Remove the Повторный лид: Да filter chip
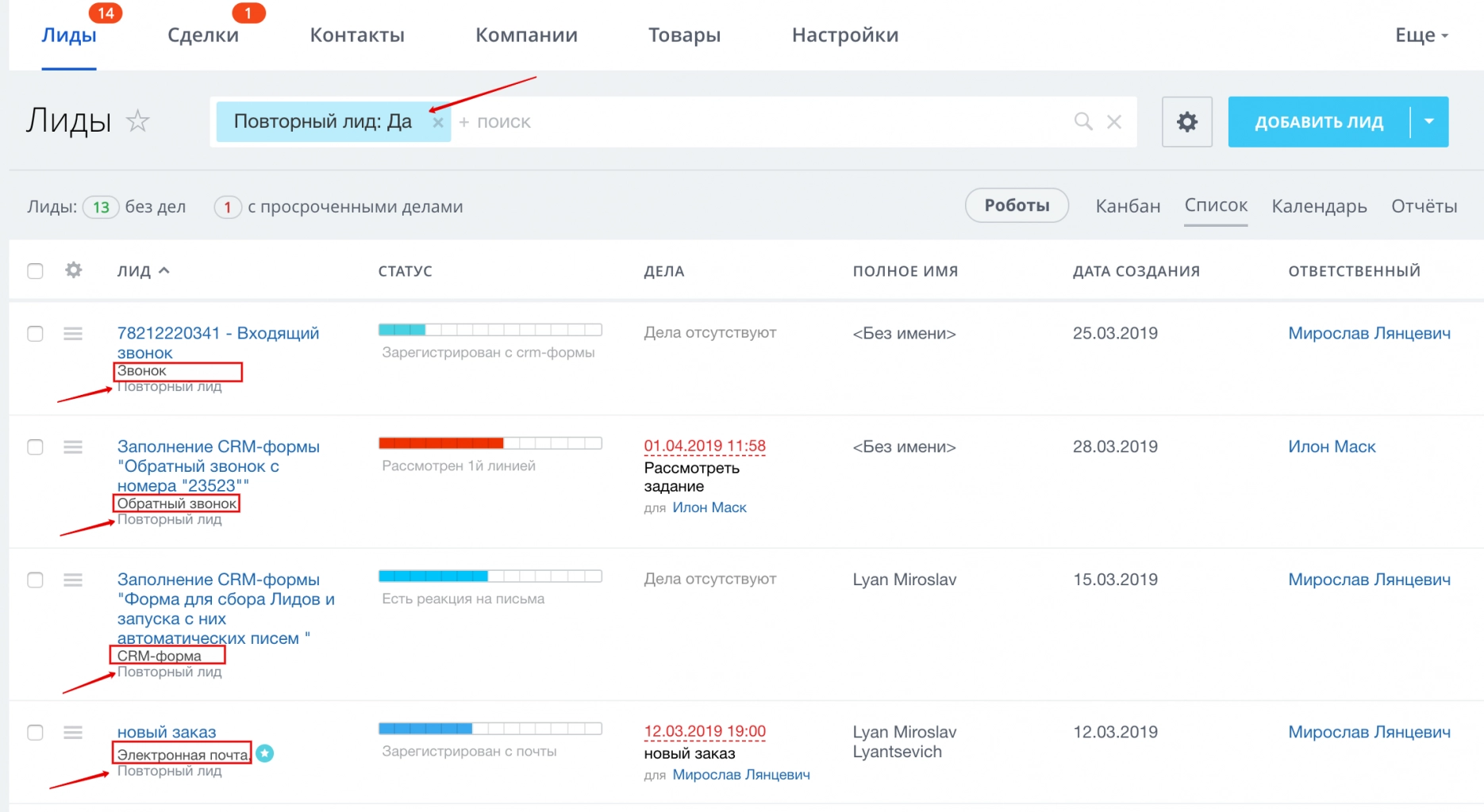The image size is (1484, 812). (437, 123)
